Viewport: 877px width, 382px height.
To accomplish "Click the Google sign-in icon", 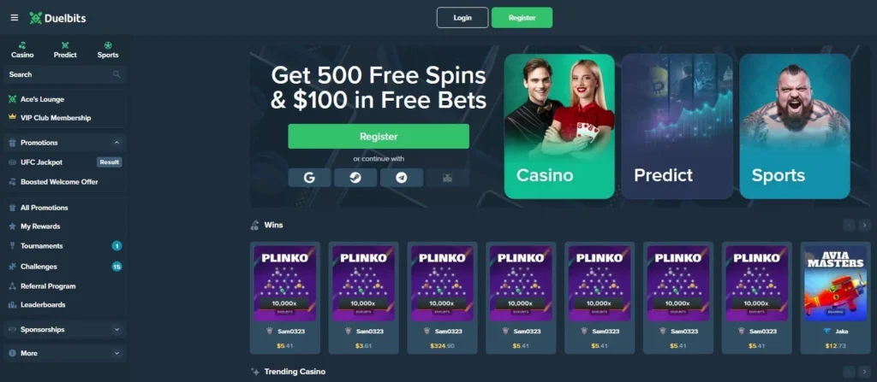I will [310, 178].
